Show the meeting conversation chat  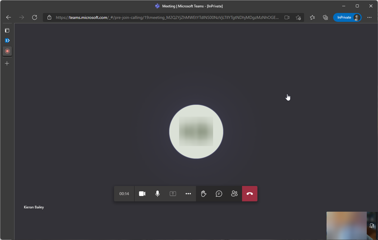219,194
